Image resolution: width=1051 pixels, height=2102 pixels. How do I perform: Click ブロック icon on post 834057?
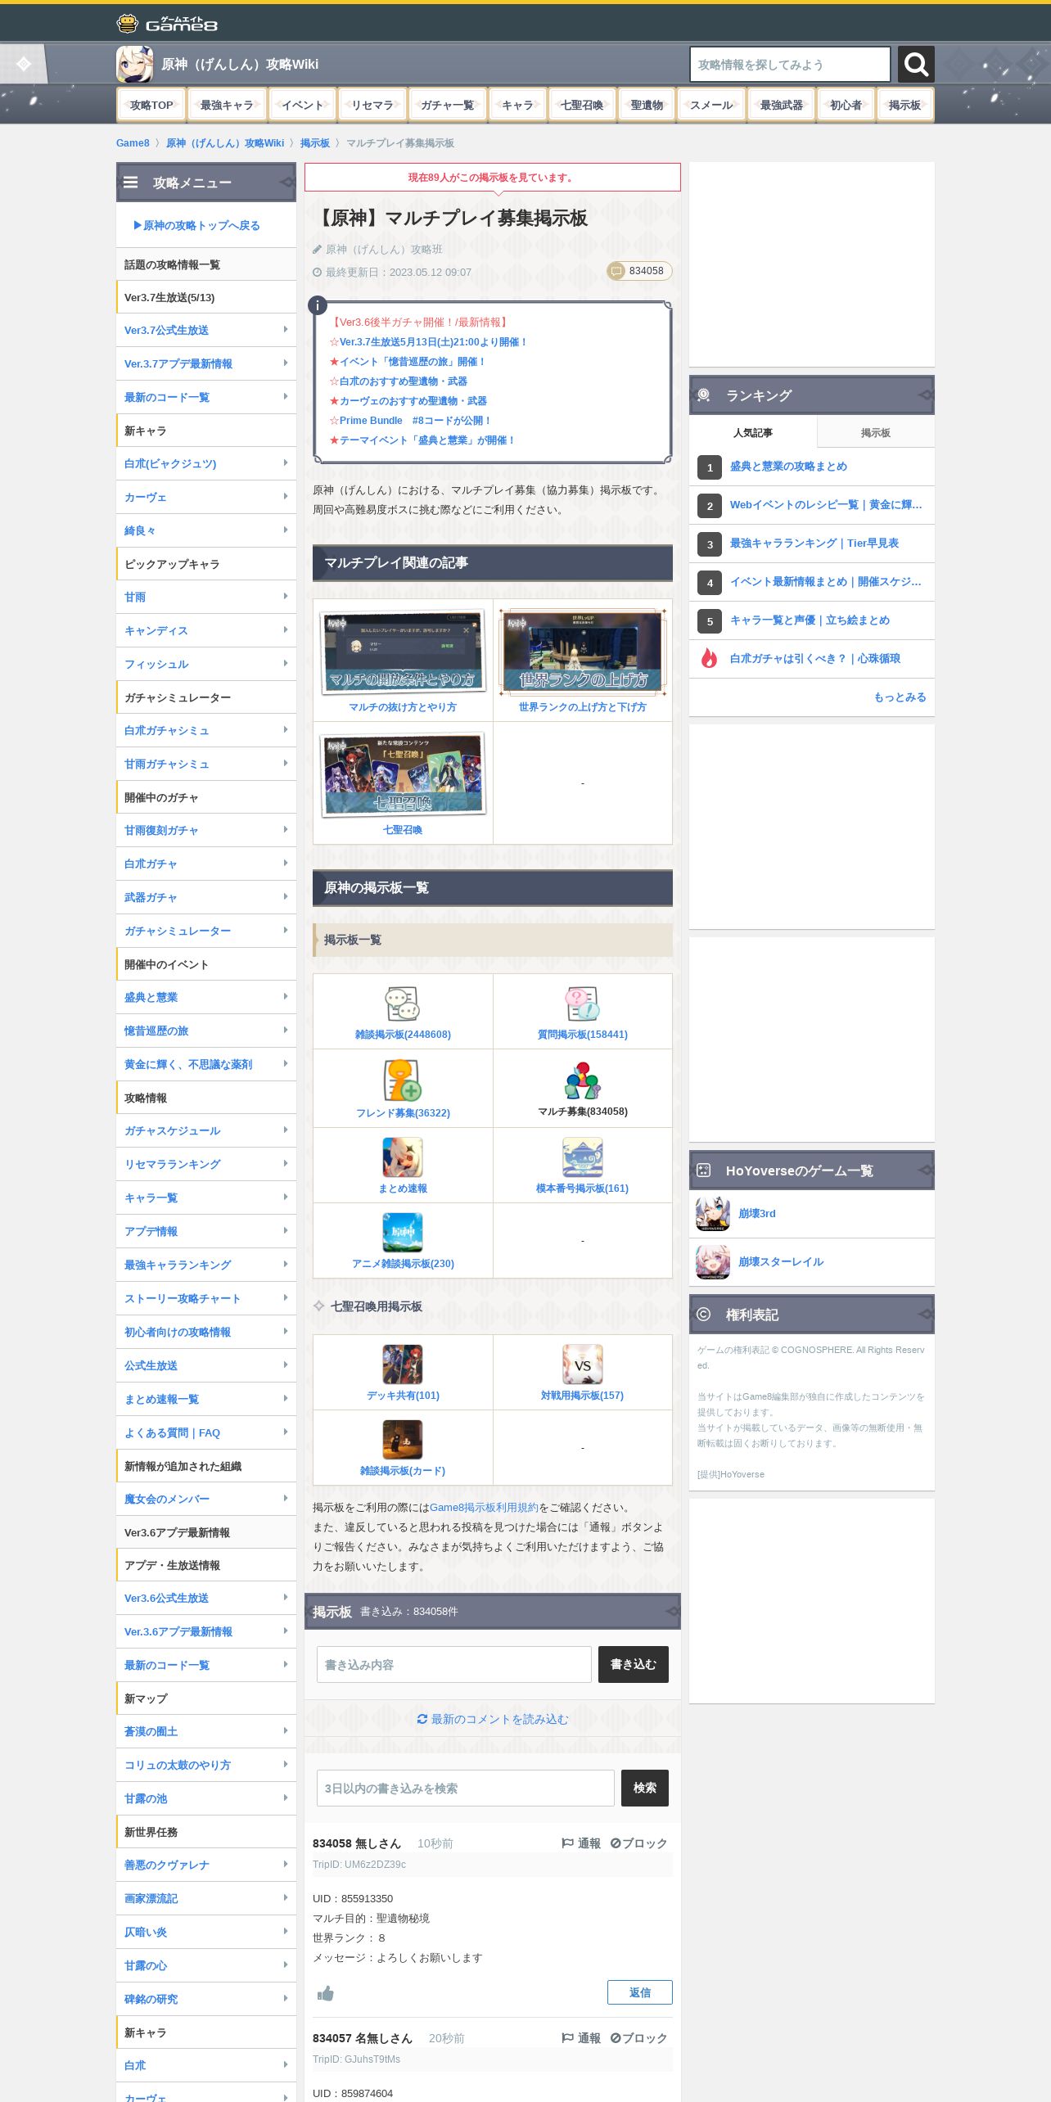click(x=638, y=2038)
